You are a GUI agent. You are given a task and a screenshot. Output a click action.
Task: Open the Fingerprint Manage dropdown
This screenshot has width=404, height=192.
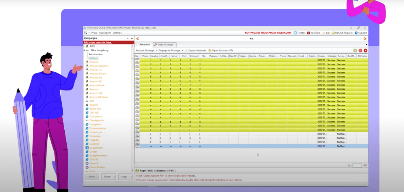170,51
